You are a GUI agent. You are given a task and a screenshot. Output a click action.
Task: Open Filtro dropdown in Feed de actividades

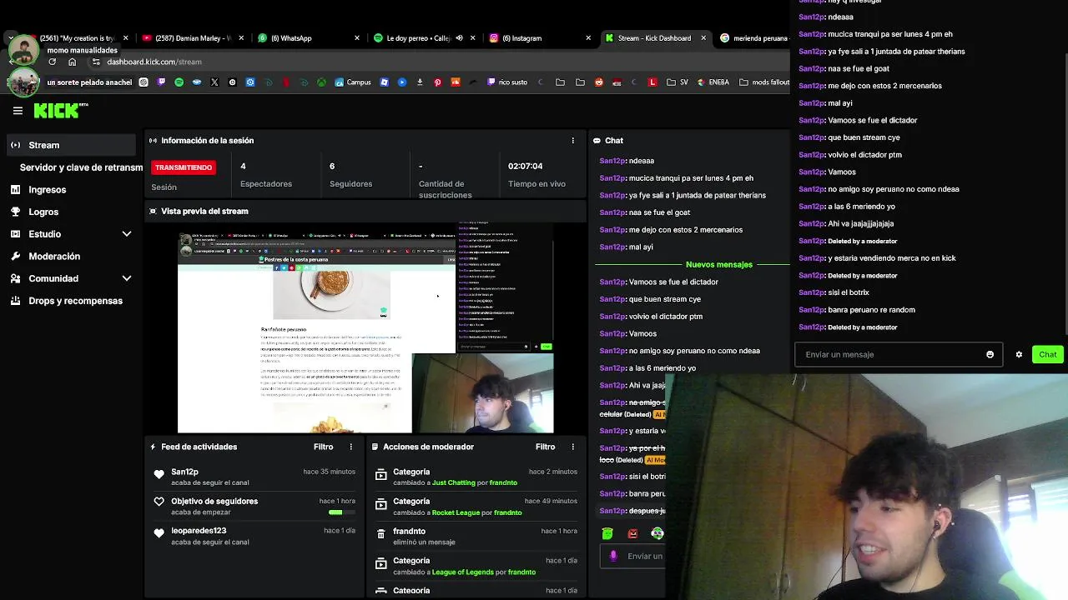(x=323, y=447)
